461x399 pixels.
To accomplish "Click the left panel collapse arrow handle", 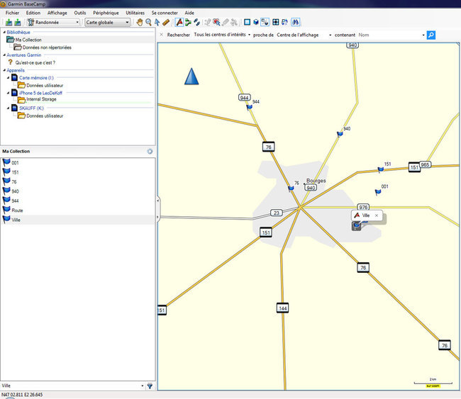I will (158, 201).
